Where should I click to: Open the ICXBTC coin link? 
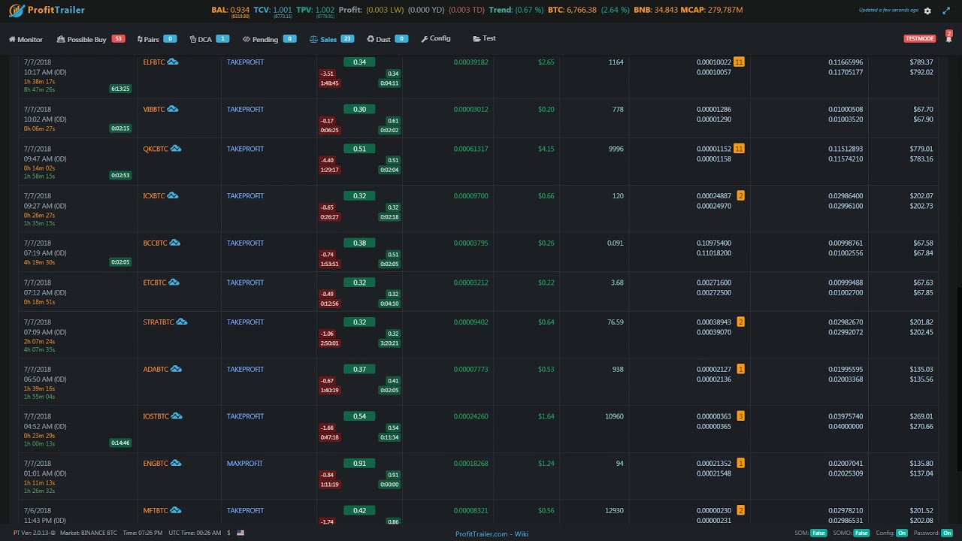154,196
